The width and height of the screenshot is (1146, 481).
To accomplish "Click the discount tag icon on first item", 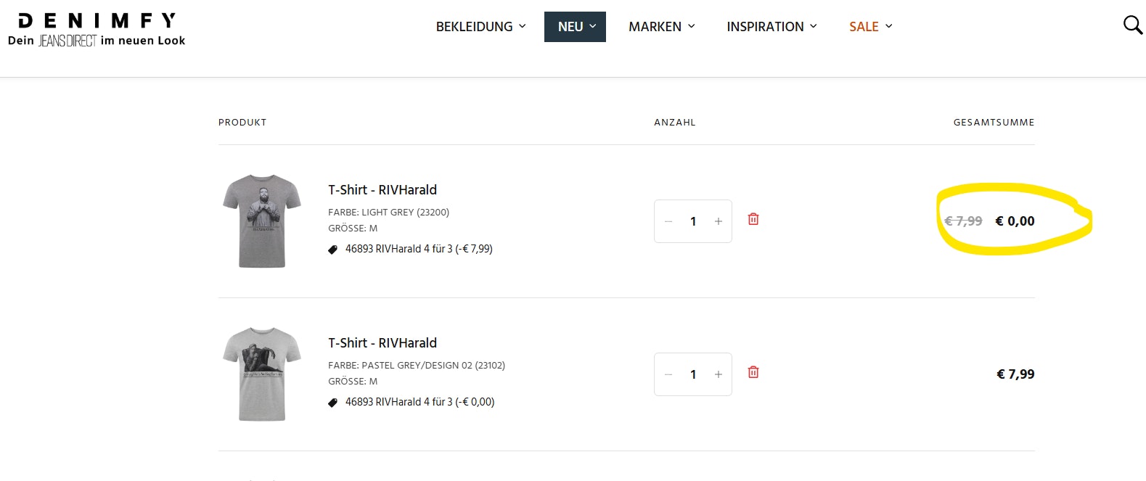I will (333, 250).
